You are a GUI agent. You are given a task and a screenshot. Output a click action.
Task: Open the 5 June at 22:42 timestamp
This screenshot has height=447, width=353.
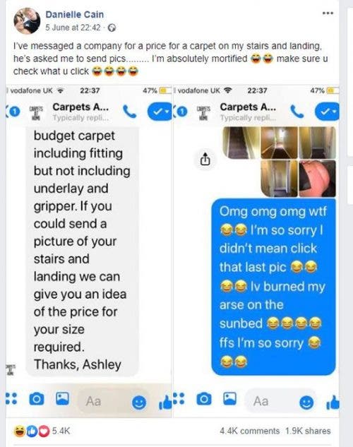click(73, 28)
